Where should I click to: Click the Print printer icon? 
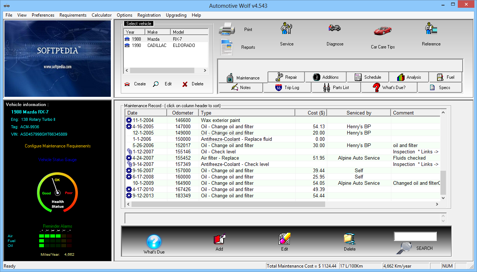227,29
